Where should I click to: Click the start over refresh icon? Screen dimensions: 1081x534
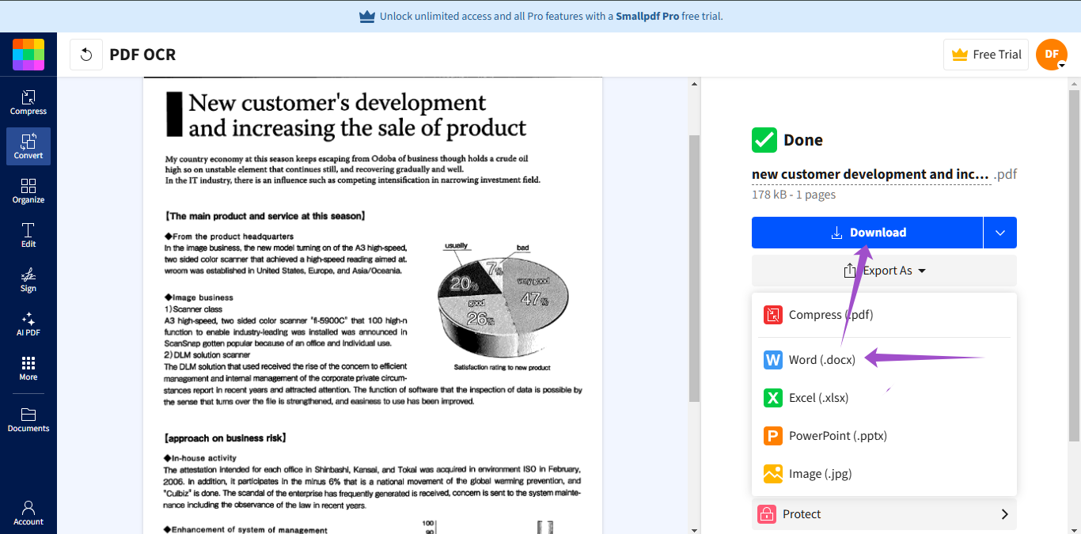point(85,54)
